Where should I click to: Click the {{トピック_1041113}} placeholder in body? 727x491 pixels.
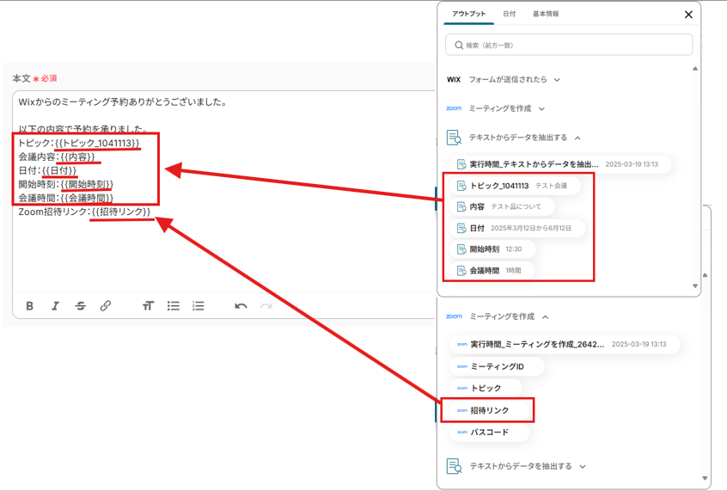pos(97,143)
